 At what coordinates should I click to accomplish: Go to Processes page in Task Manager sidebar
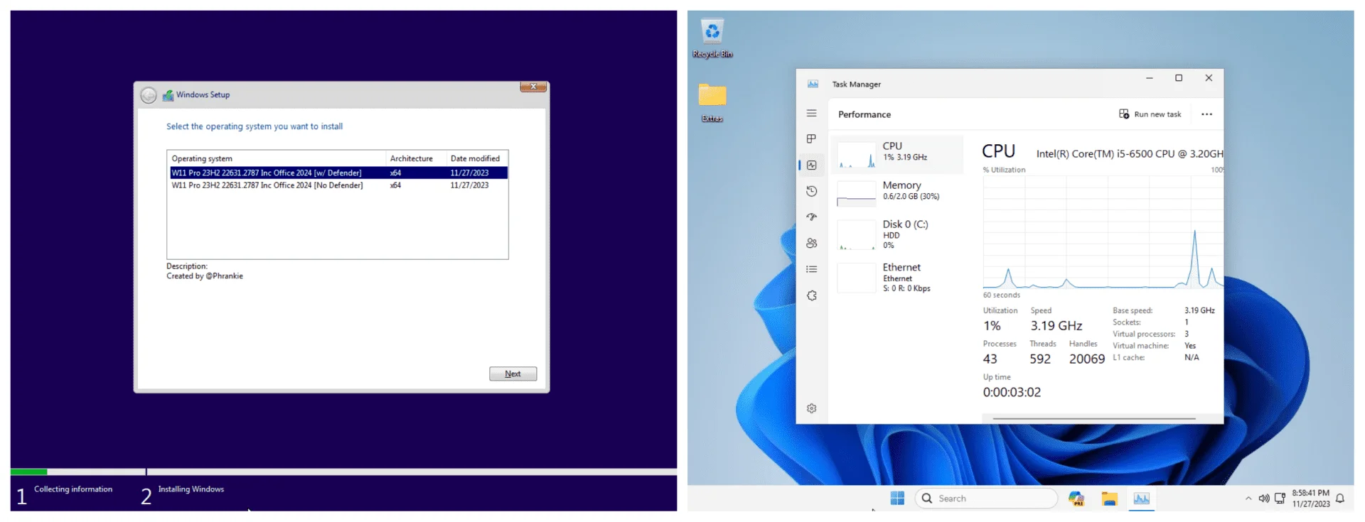[x=812, y=138]
